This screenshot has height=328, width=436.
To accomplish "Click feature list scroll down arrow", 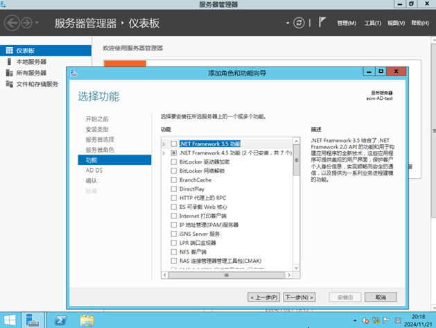I will [297, 268].
